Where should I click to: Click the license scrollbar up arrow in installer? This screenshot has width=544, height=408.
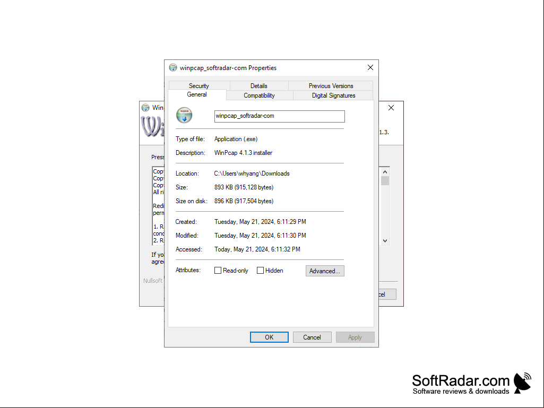(x=385, y=172)
